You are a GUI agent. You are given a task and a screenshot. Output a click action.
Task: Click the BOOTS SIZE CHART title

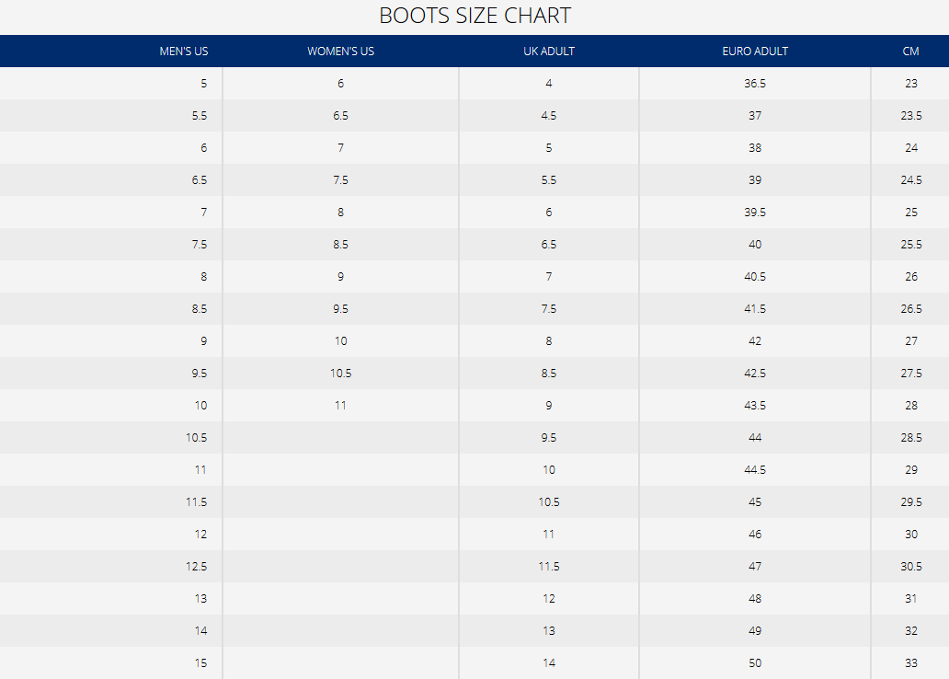[474, 16]
